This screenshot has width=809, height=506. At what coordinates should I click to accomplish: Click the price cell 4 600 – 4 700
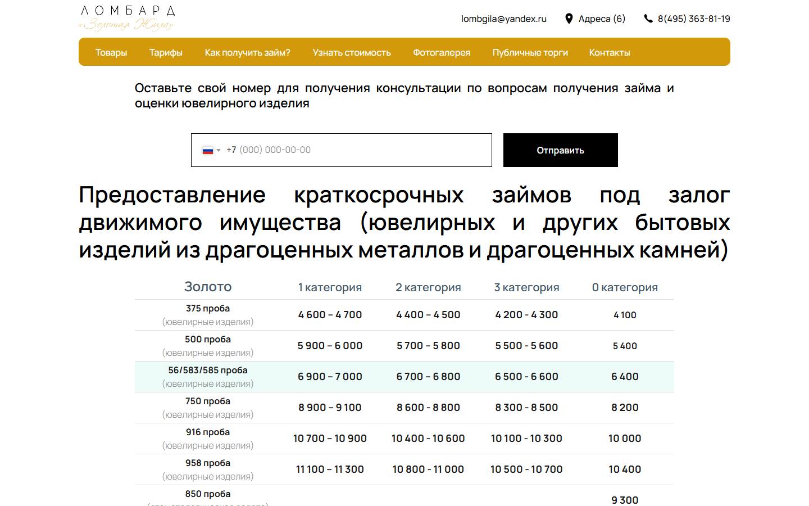[x=330, y=315]
